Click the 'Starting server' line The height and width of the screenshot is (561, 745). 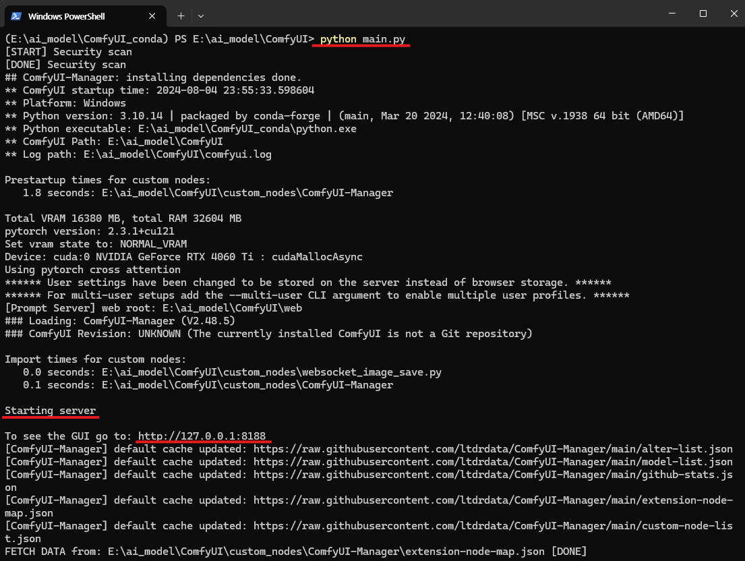tap(51, 411)
